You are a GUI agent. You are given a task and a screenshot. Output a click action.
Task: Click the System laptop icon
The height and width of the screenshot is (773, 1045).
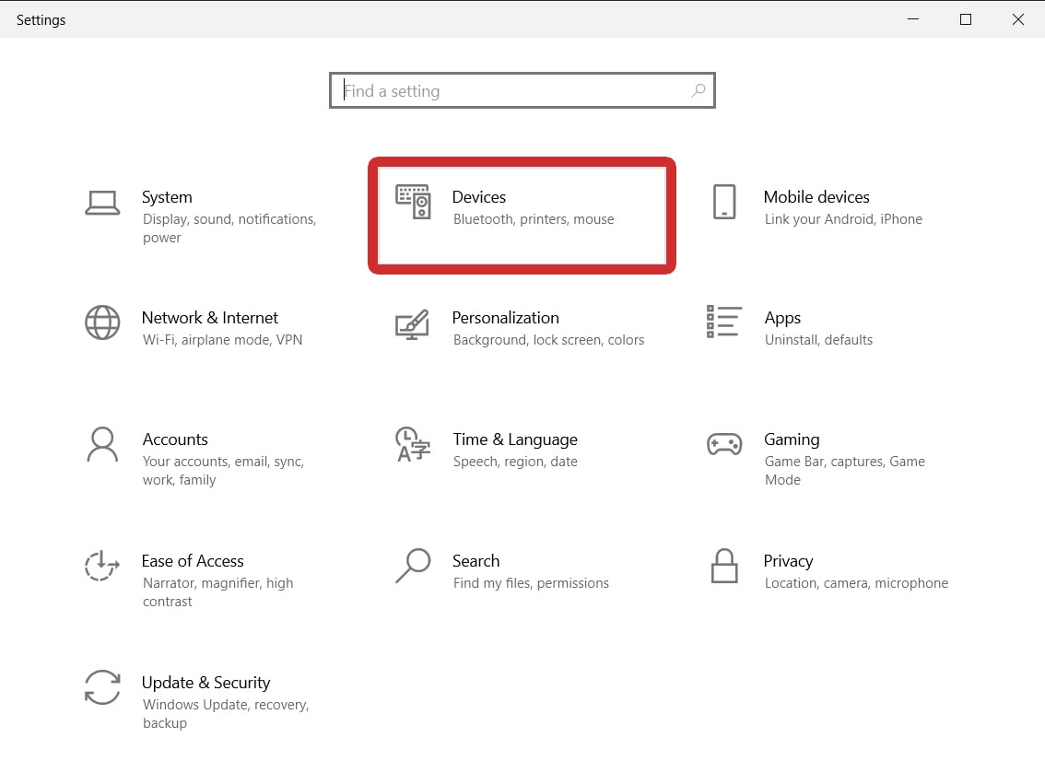tap(102, 203)
